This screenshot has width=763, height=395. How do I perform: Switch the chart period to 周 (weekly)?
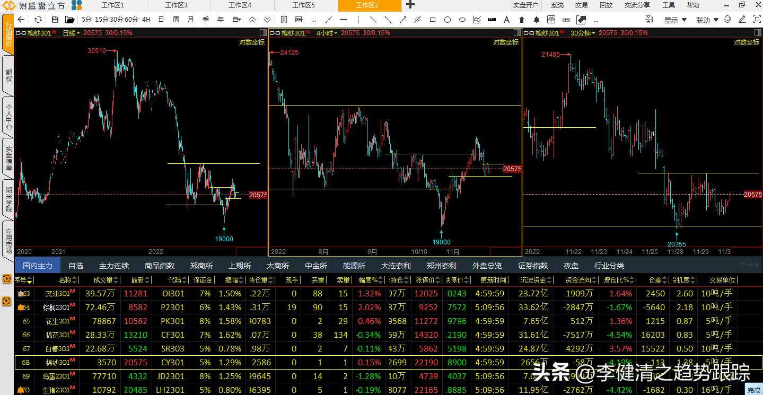[176, 20]
